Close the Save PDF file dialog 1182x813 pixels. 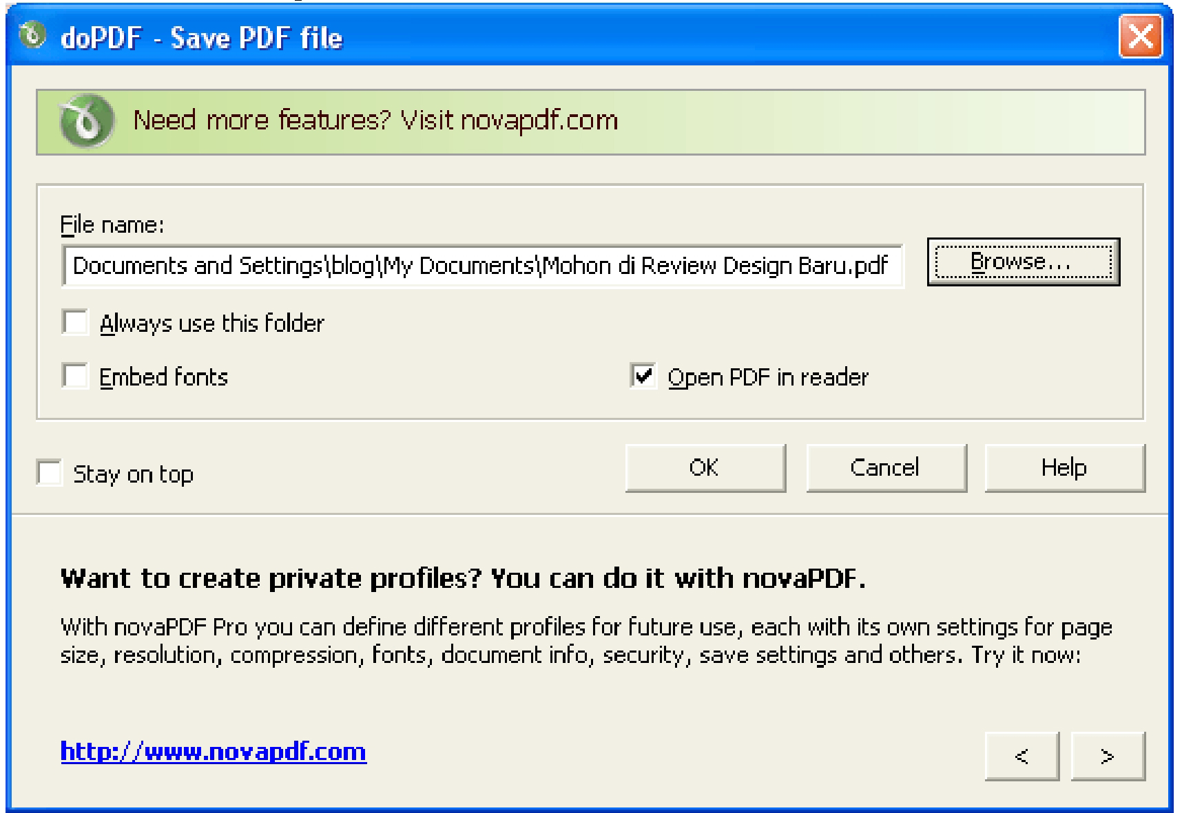point(1140,36)
